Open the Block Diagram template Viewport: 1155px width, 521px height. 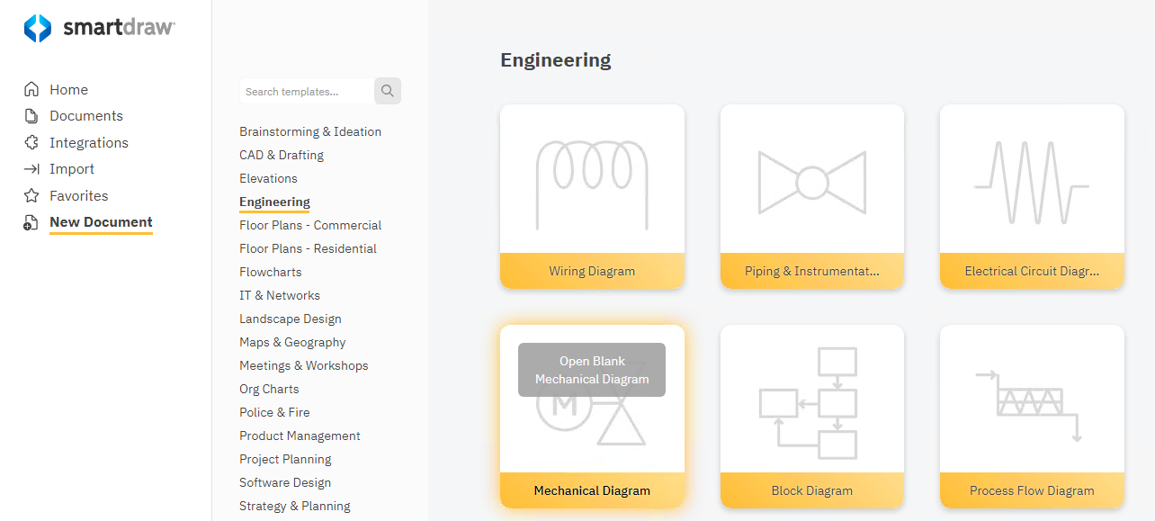(811, 416)
